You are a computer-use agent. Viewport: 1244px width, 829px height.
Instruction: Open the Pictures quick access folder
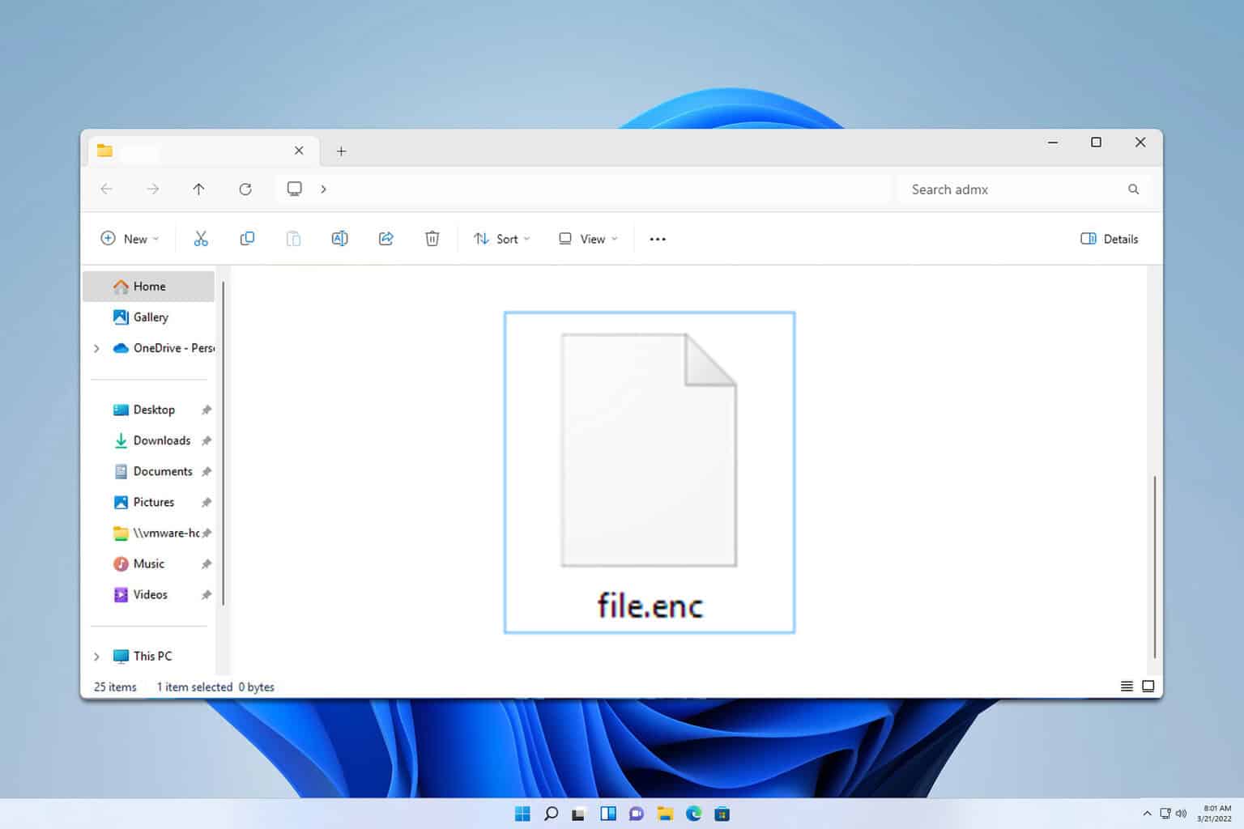click(149, 502)
